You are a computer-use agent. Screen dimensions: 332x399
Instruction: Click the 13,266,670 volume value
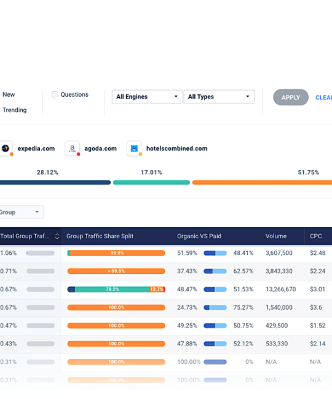pyautogui.click(x=281, y=289)
